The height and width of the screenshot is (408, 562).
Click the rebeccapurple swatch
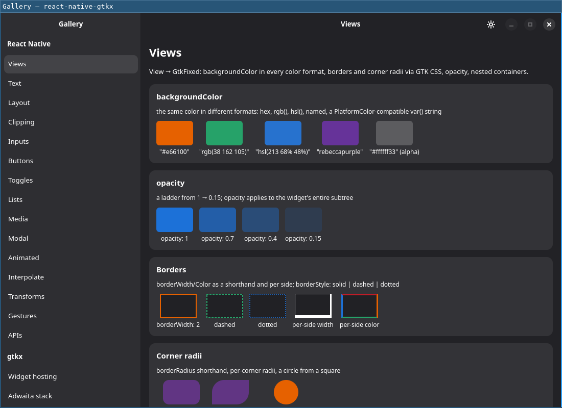tap(340, 133)
